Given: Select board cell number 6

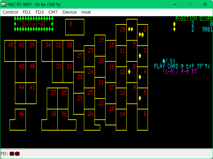Looking at the screenshot, I should [x=143, y=120].
